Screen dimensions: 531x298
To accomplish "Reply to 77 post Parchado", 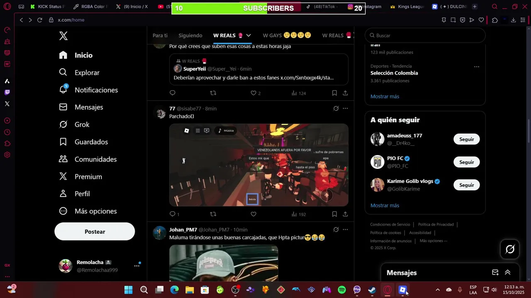I will [x=173, y=214].
